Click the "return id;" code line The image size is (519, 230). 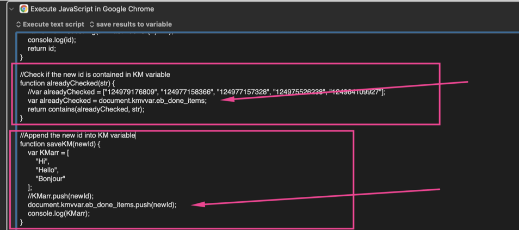tap(42, 48)
